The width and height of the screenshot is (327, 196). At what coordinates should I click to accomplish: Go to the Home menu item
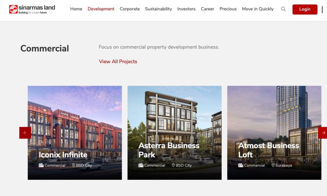pos(76,9)
